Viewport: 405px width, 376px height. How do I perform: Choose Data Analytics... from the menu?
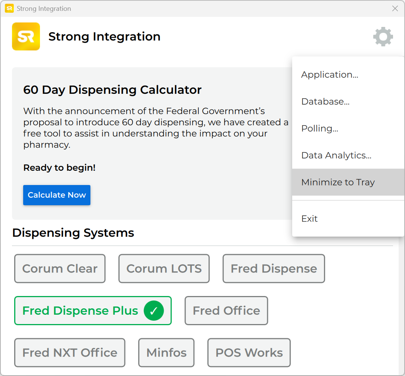348,155
